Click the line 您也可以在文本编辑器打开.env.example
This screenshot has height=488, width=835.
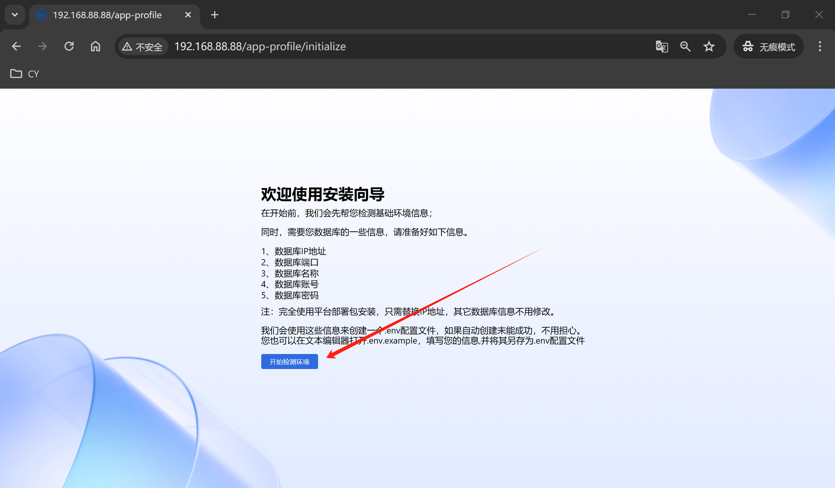[423, 341]
